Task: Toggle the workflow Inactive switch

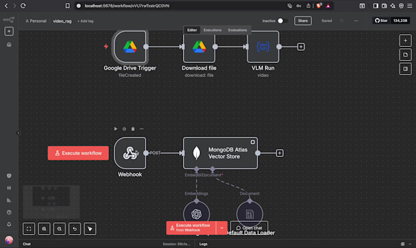Action: 282,21
